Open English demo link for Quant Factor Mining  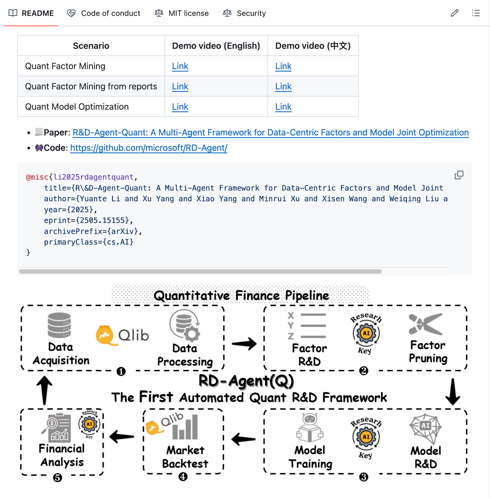180,66
